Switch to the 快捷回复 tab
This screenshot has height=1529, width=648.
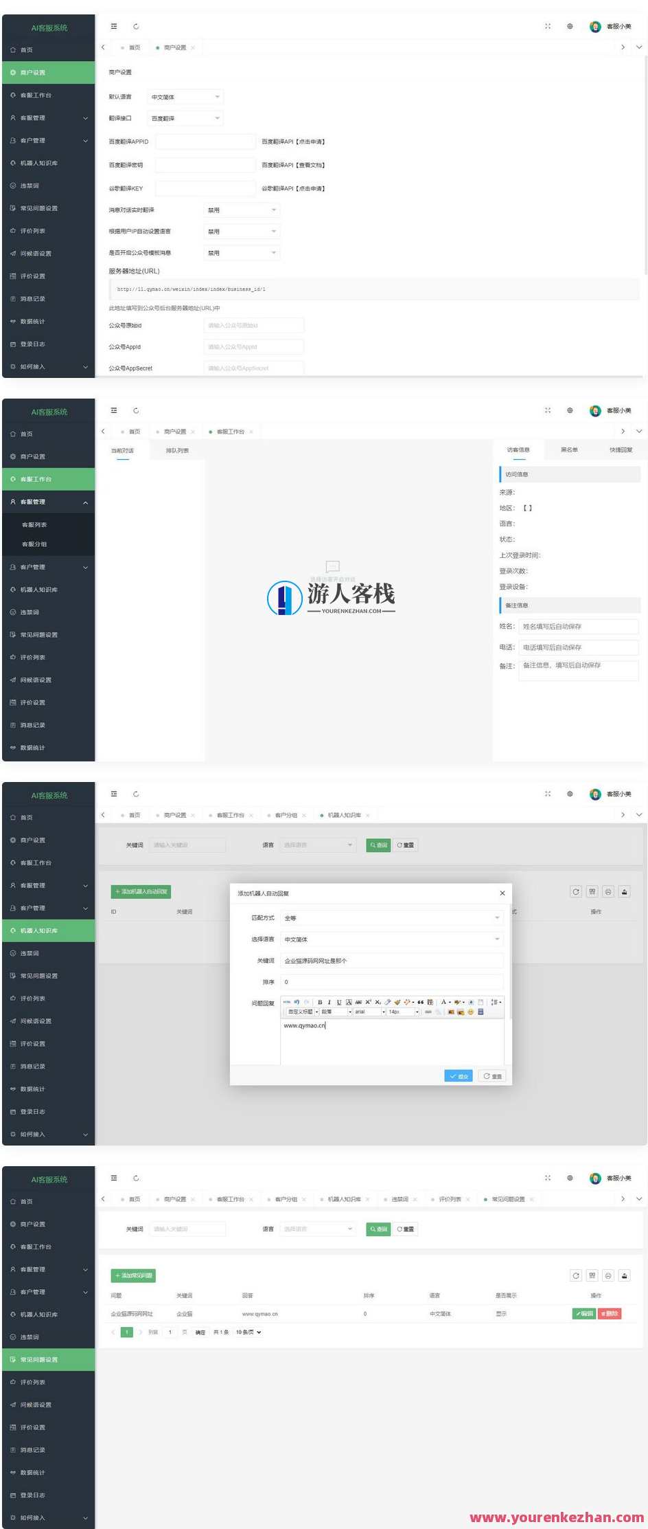[x=621, y=450]
